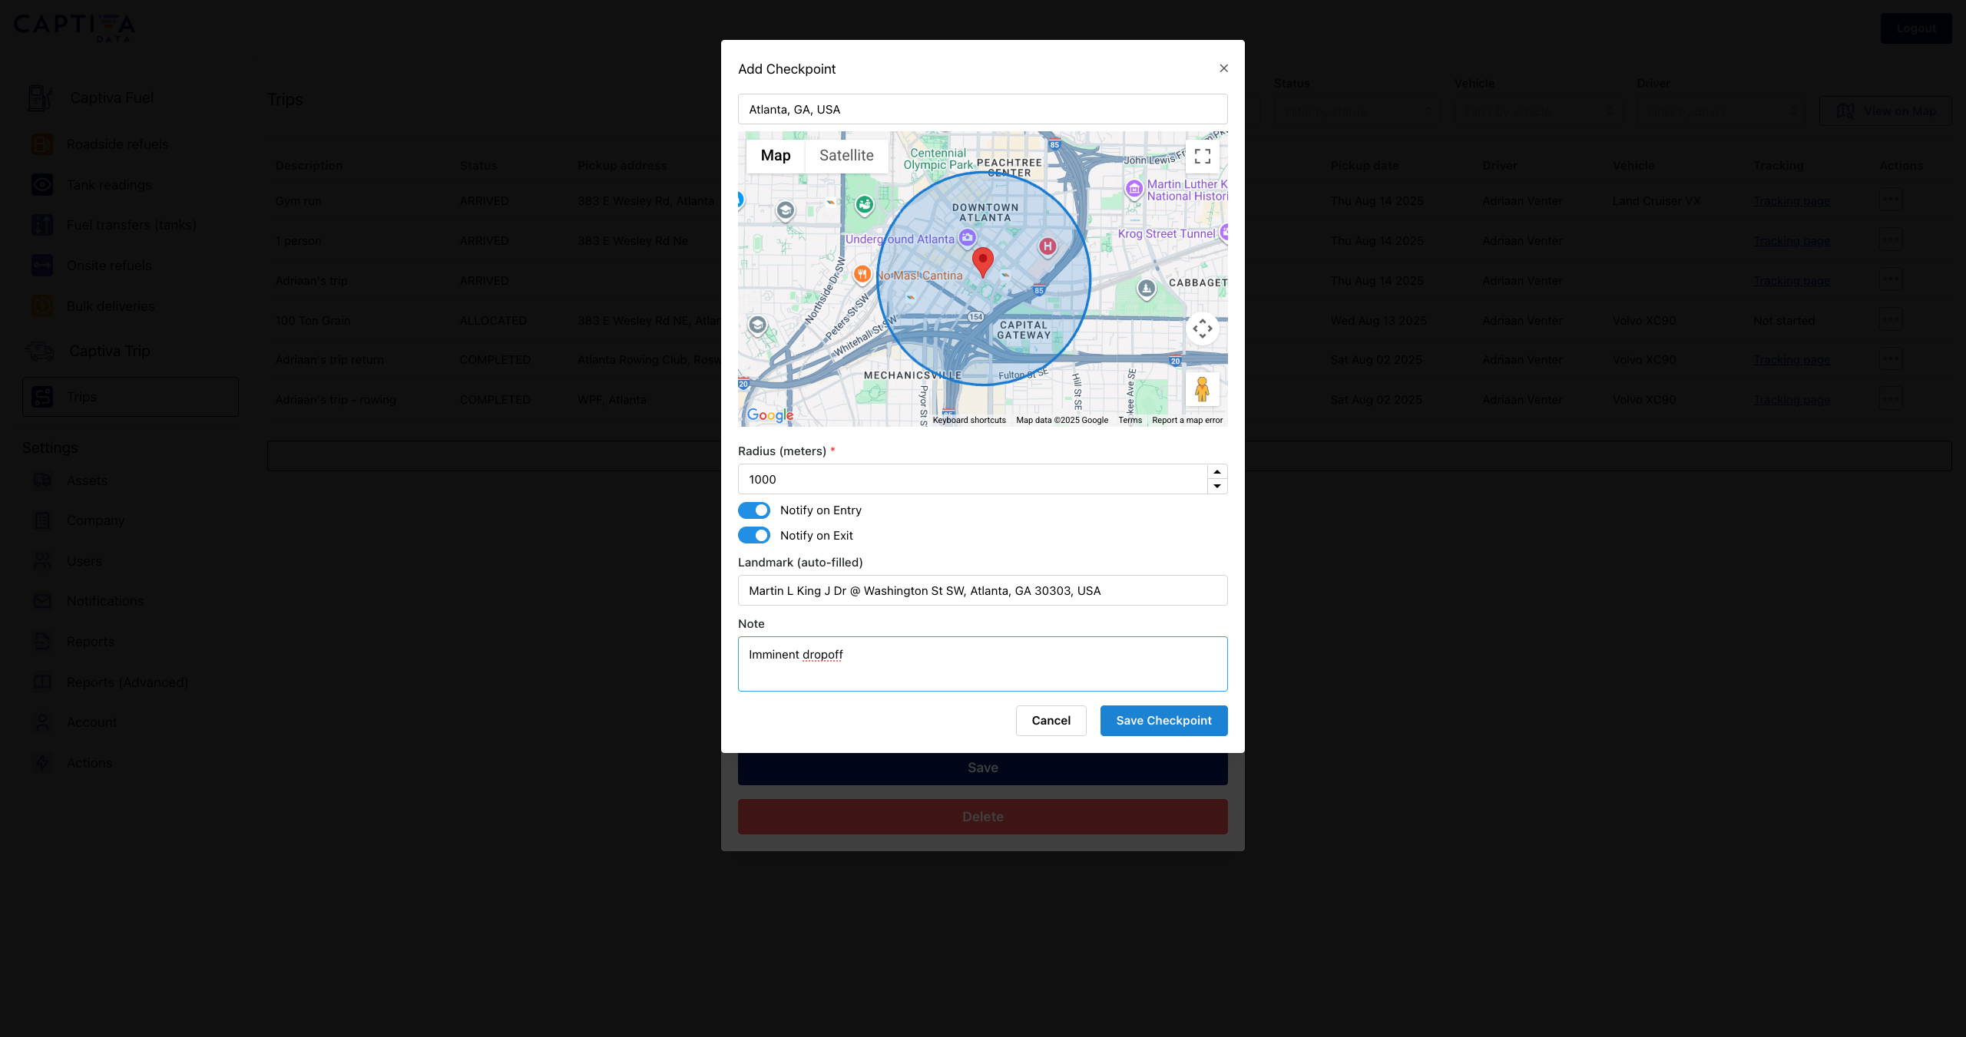
Task: Disable Notify on Entry toggle
Action: [754, 510]
